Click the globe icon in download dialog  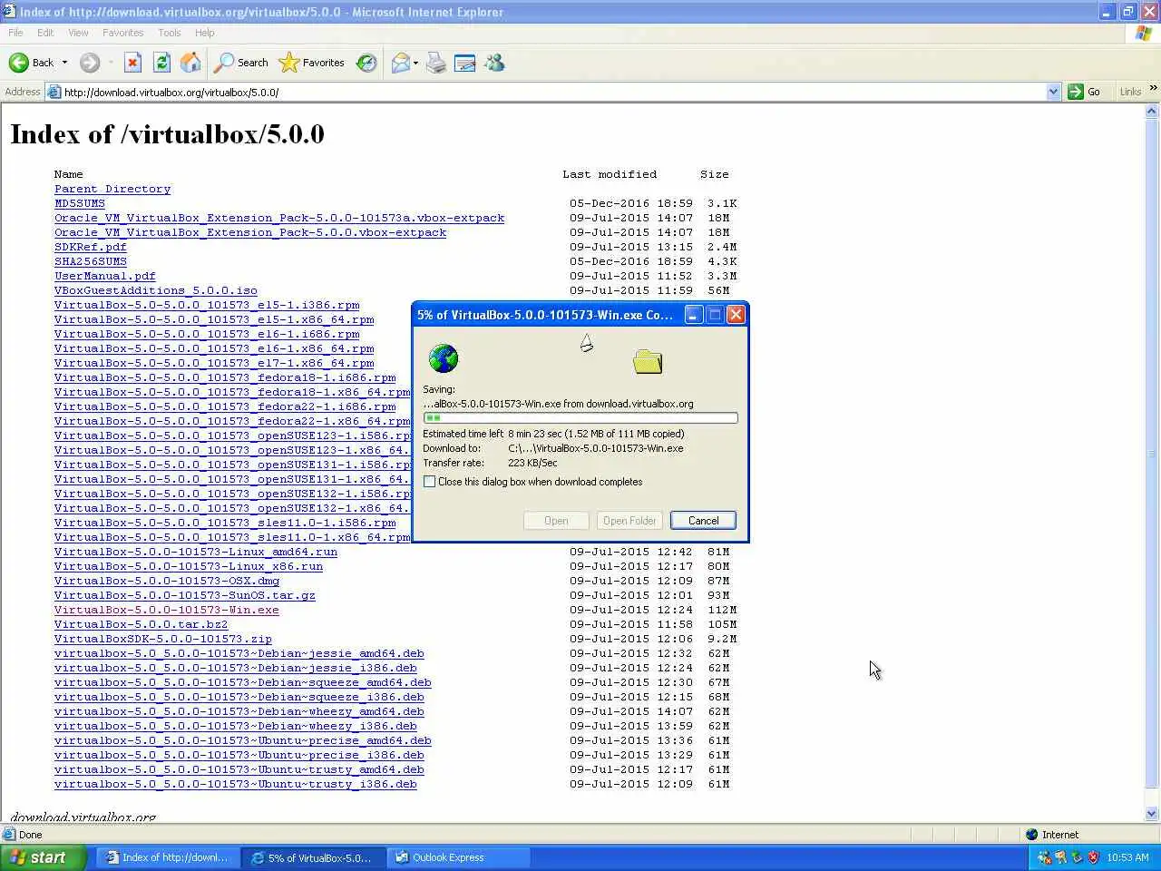pyautogui.click(x=444, y=358)
